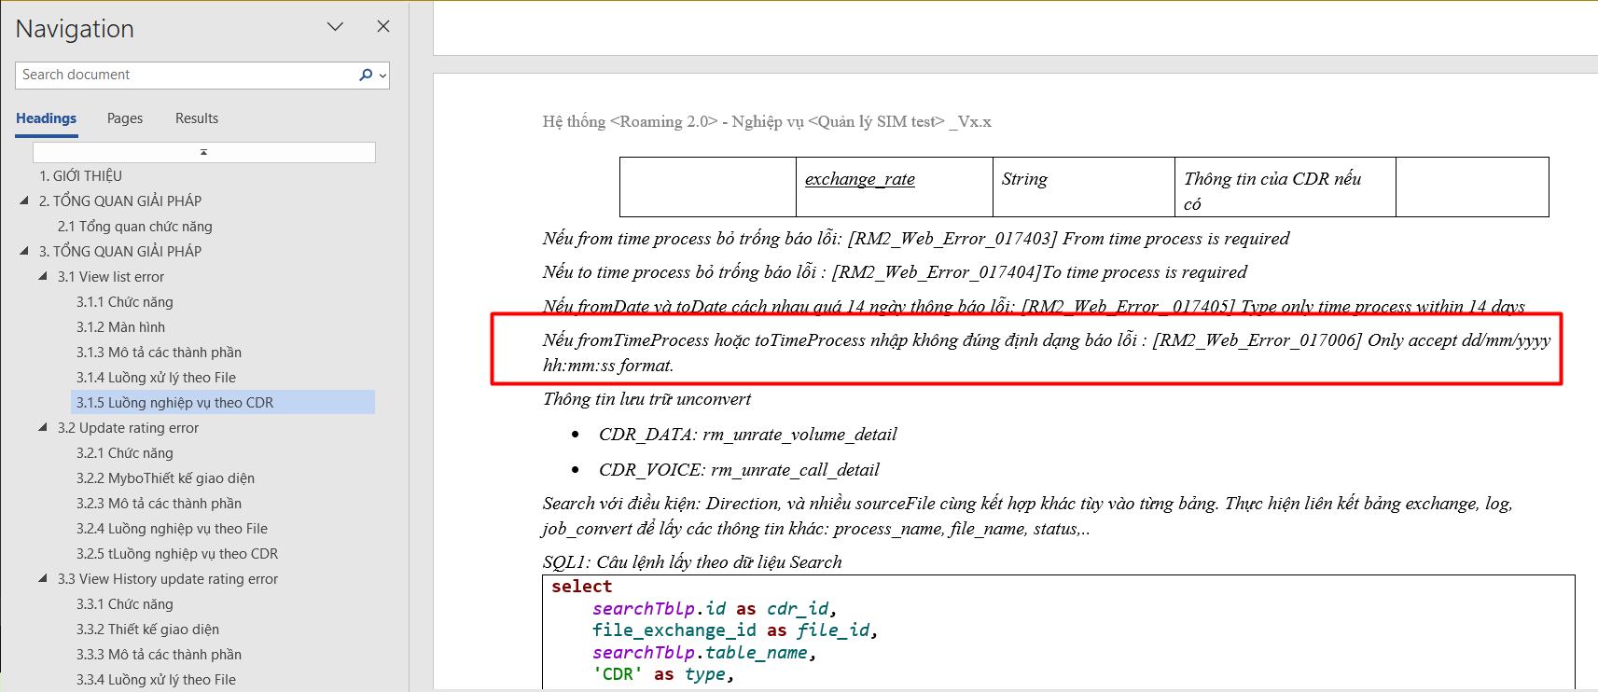Open the Navigation pane options chevron
The width and height of the screenshot is (1598, 692).
pyautogui.click(x=335, y=27)
